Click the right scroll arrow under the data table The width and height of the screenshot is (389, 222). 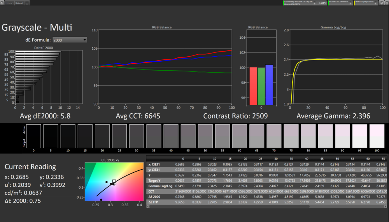(385, 206)
